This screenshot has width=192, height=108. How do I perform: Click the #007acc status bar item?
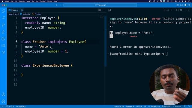[x=21, y=106]
